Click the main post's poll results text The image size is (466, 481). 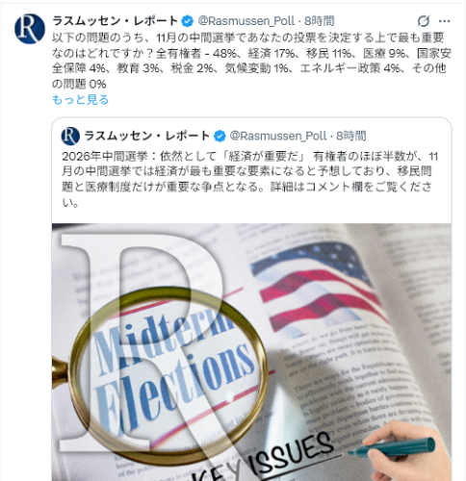[251, 61]
